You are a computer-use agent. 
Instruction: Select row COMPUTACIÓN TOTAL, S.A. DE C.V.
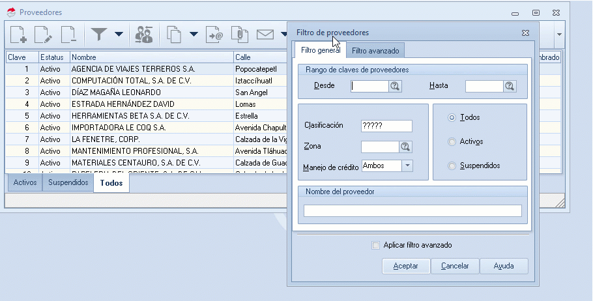coord(147,81)
